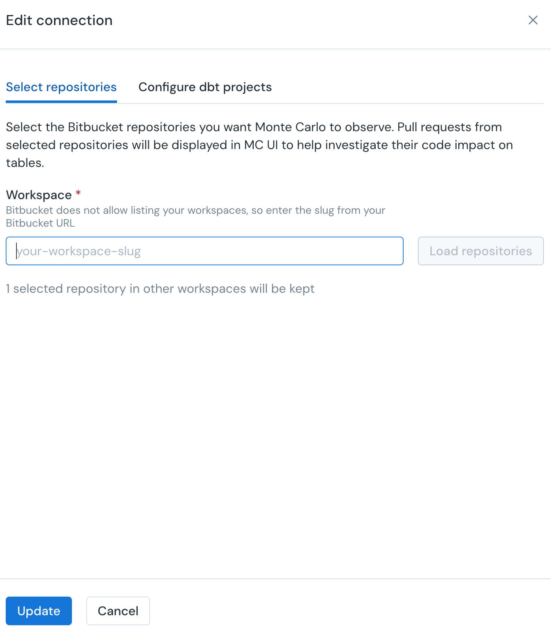Click the Workspace field label
This screenshot has width=551, height=632.
(39, 195)
